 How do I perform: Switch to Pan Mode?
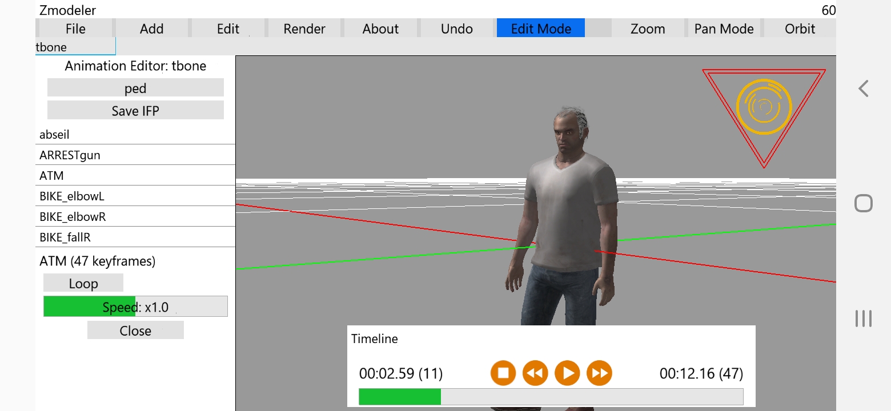pos(724,29)
